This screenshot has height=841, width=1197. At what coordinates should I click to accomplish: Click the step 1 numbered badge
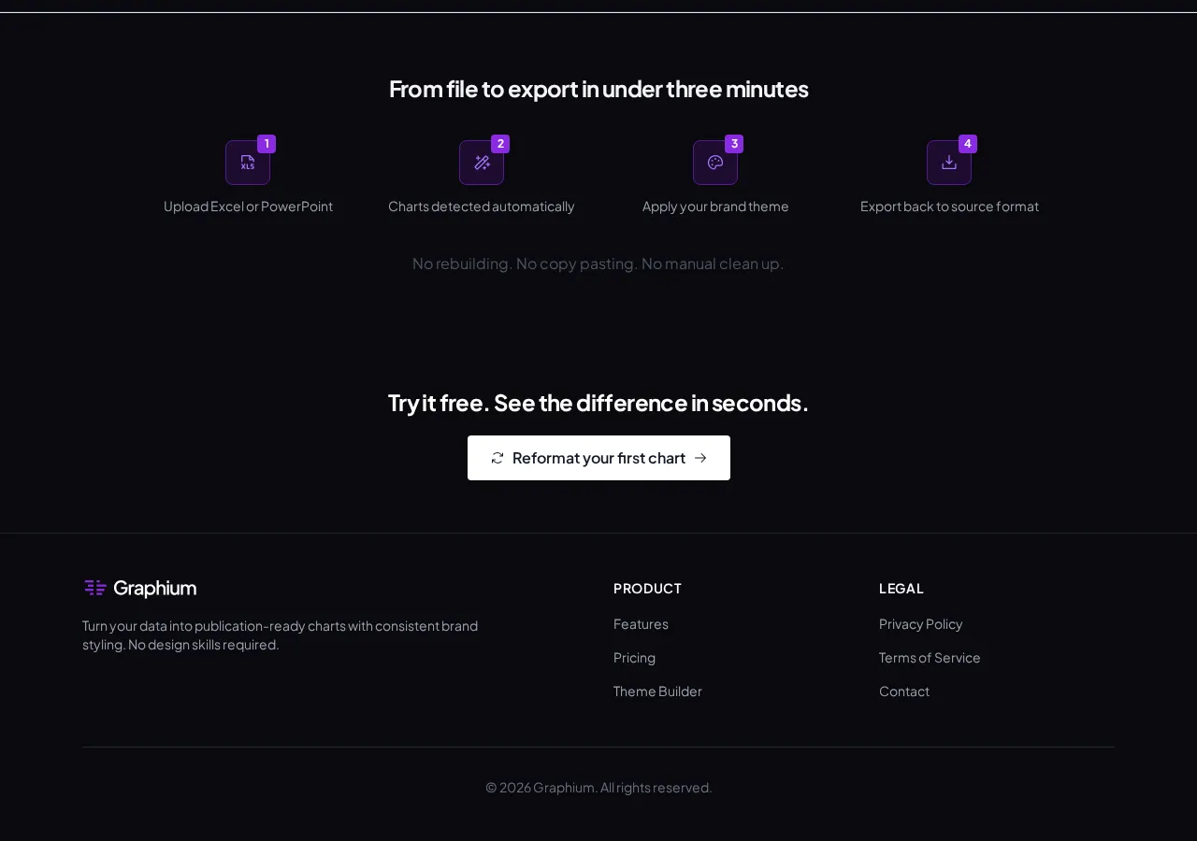click(267, 144)
